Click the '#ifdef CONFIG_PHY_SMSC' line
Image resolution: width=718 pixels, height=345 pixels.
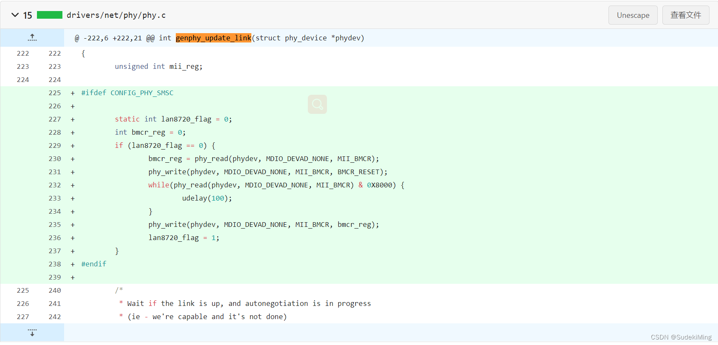[127, 93]
